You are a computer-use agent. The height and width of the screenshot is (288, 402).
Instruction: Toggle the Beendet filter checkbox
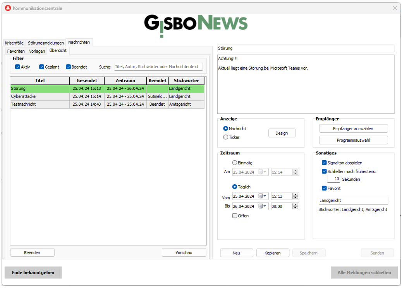[x=68, y=67]
